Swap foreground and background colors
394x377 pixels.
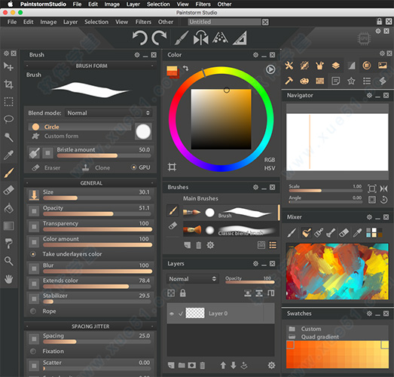pos(185,68)
